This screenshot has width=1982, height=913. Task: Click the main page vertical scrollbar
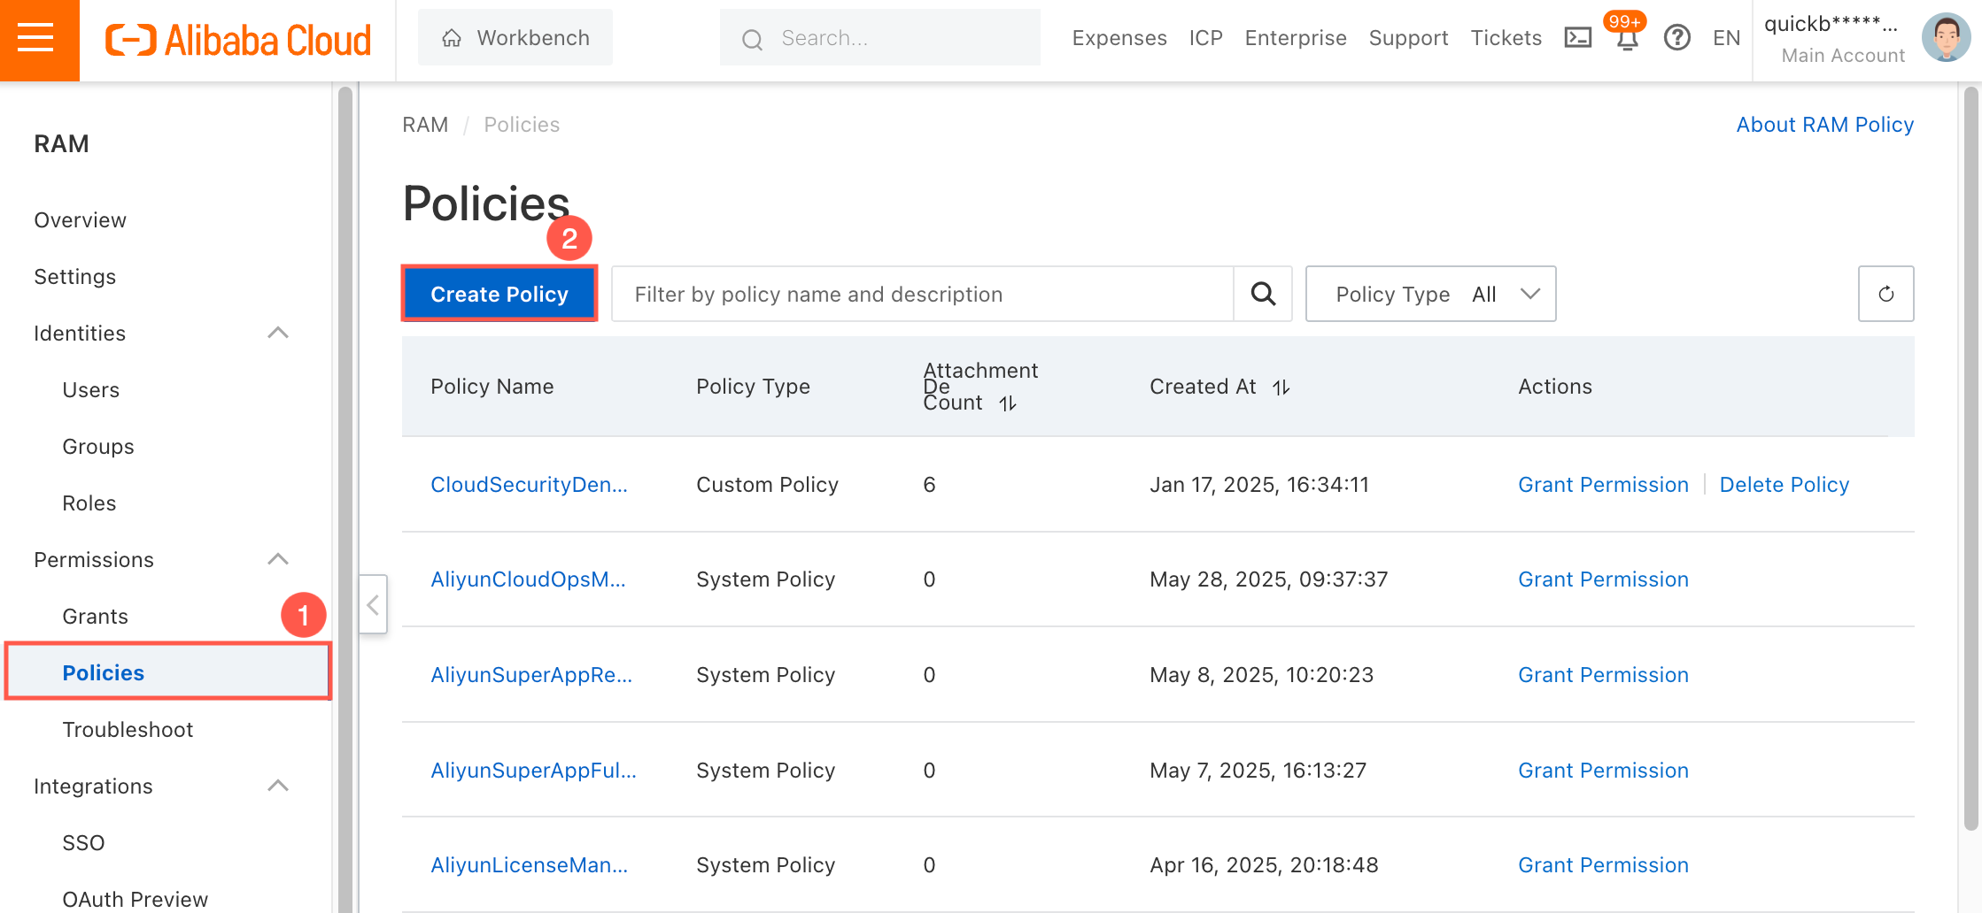[1970, 460]
